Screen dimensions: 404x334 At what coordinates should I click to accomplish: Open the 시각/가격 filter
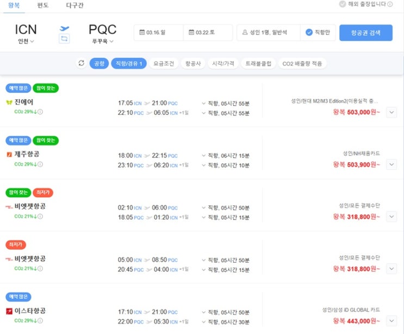click(x=223, y=64)
